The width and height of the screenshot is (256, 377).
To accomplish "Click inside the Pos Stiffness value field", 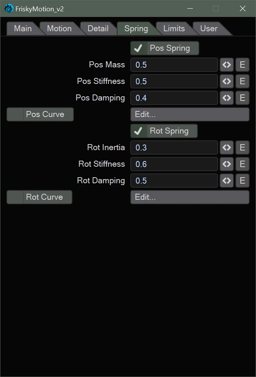I will click(x=174, y=81).
